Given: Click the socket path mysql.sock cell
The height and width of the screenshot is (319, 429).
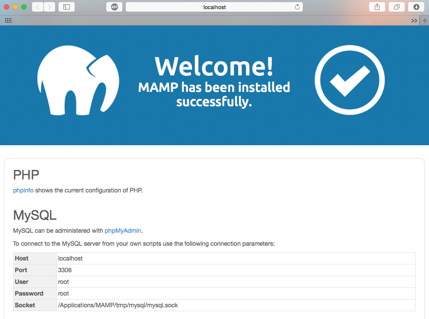Looking at the screenshot, I should (118, 305).
